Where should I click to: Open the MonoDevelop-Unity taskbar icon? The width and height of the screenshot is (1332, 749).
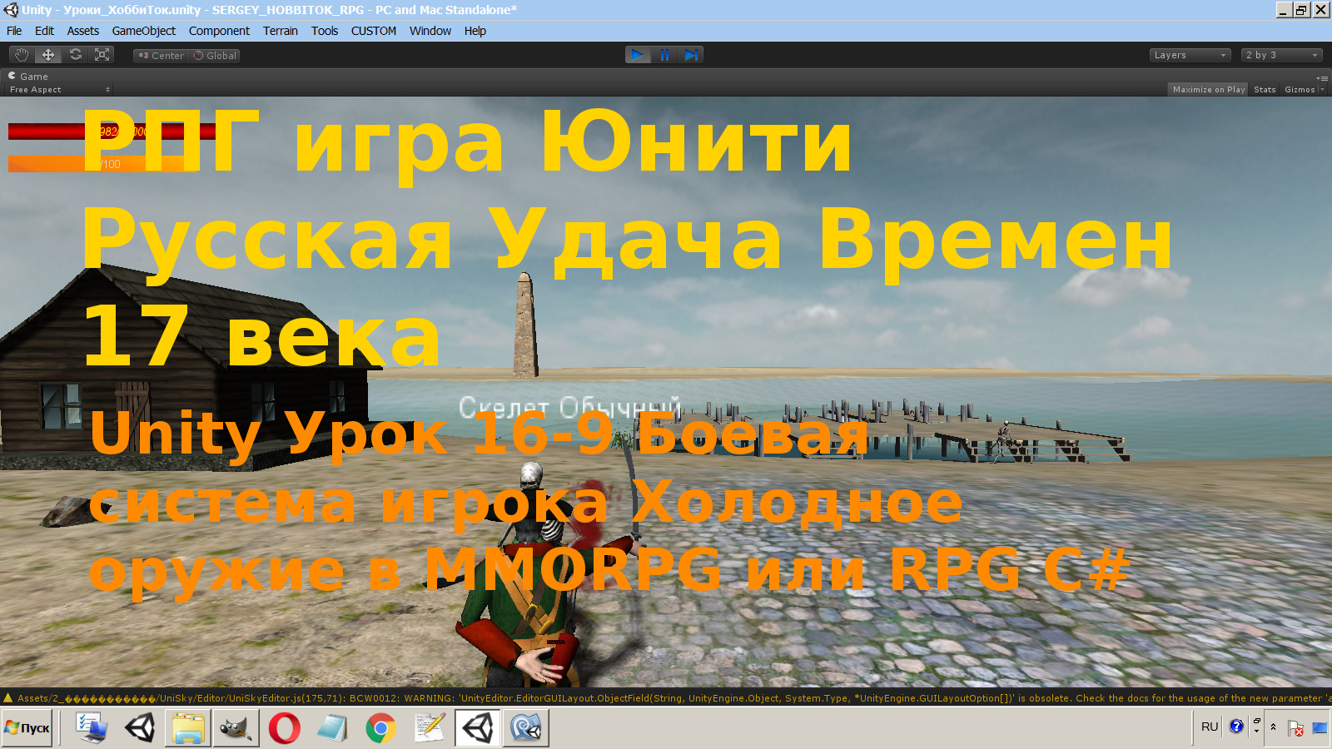pyautogui.click(x=525, y=728)
